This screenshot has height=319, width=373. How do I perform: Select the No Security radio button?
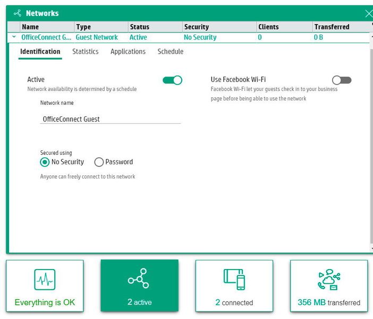click(45, 162)
